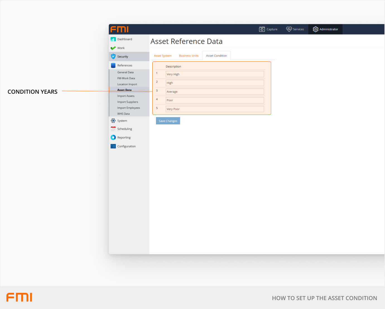The image size is (385, 309).
Task: Switch to the Asset System tab
Action: (163, 56)
